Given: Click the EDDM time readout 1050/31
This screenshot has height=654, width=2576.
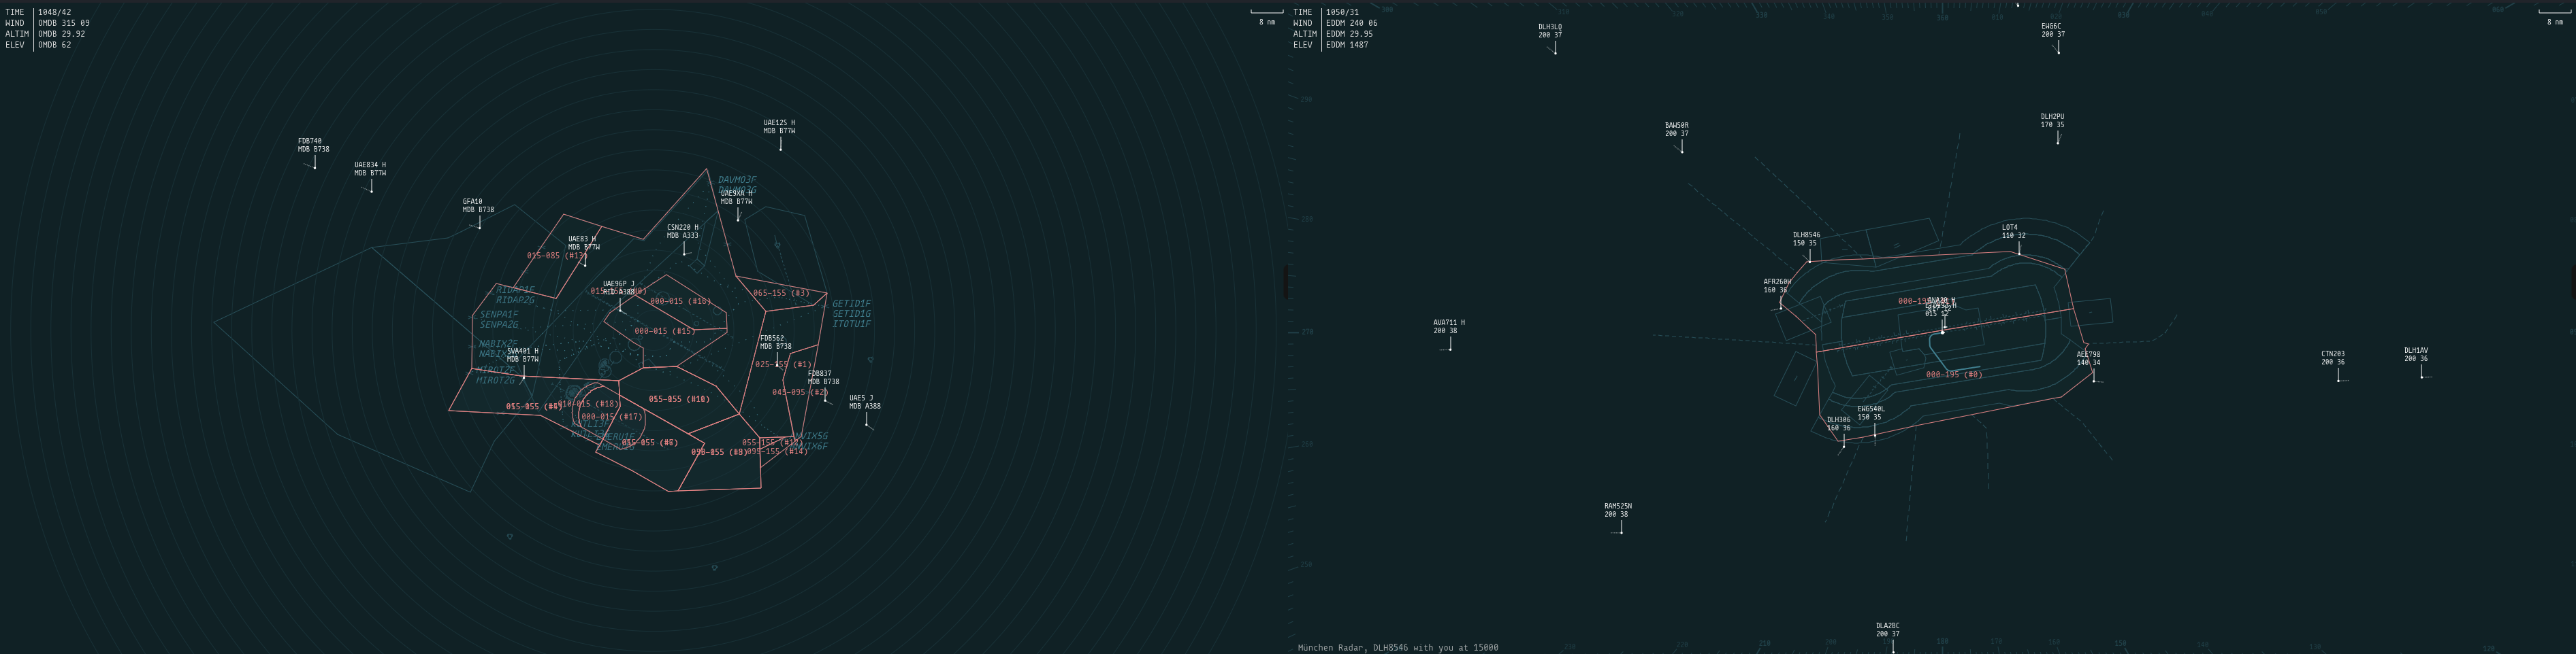Looking at the screenshot, I should (1343, 12).
